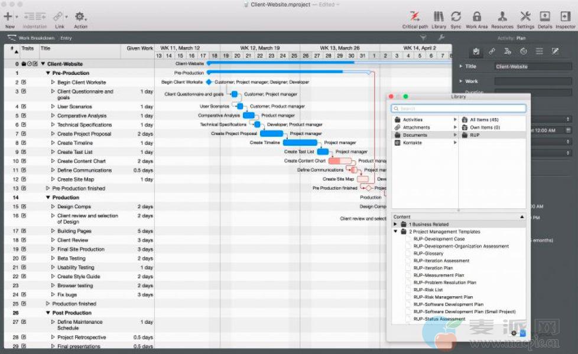Select Activities in the Library list
This screenshot has width=578, height=354.
(x=413, y=120)
